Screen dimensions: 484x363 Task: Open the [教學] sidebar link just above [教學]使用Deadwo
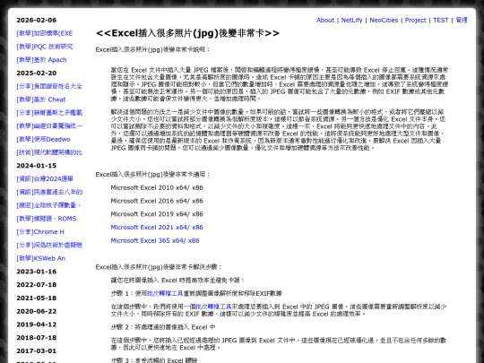[x=49, y=126]
